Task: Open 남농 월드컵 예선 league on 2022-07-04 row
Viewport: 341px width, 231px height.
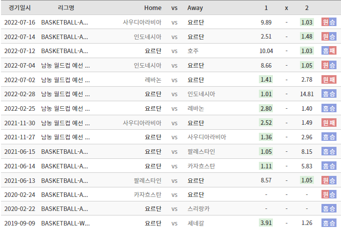Action: pos(66,65)
